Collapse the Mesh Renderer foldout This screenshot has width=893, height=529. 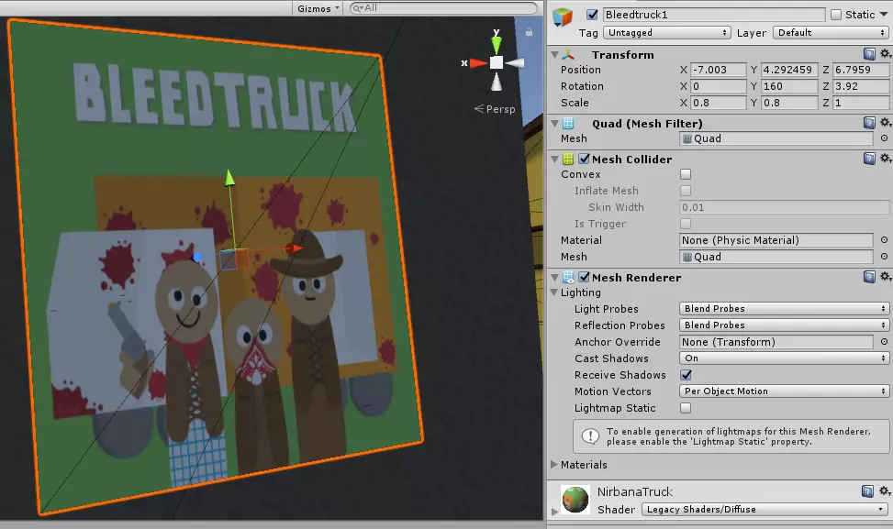tap(554, 278)
